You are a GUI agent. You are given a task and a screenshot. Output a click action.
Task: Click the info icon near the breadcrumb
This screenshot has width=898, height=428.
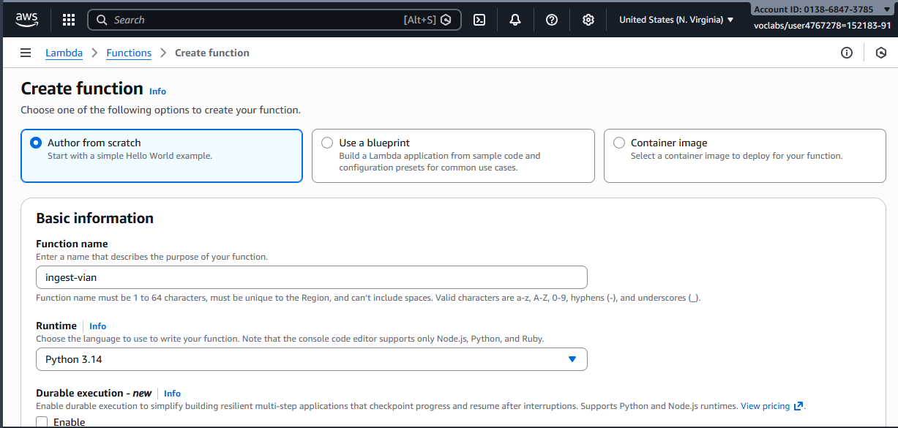coord(847,53)
